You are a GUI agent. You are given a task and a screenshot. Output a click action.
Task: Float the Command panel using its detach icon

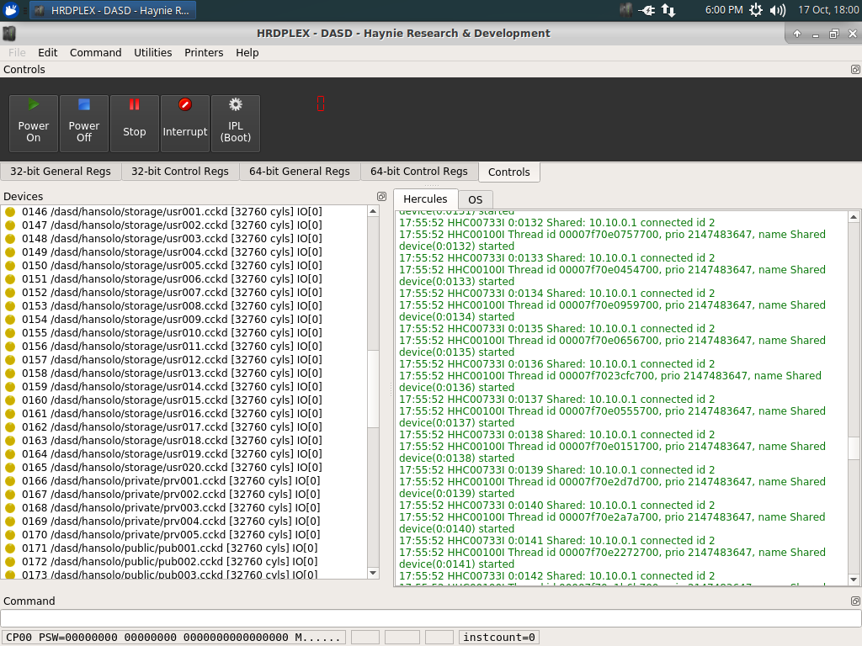[x=855, y=601]
